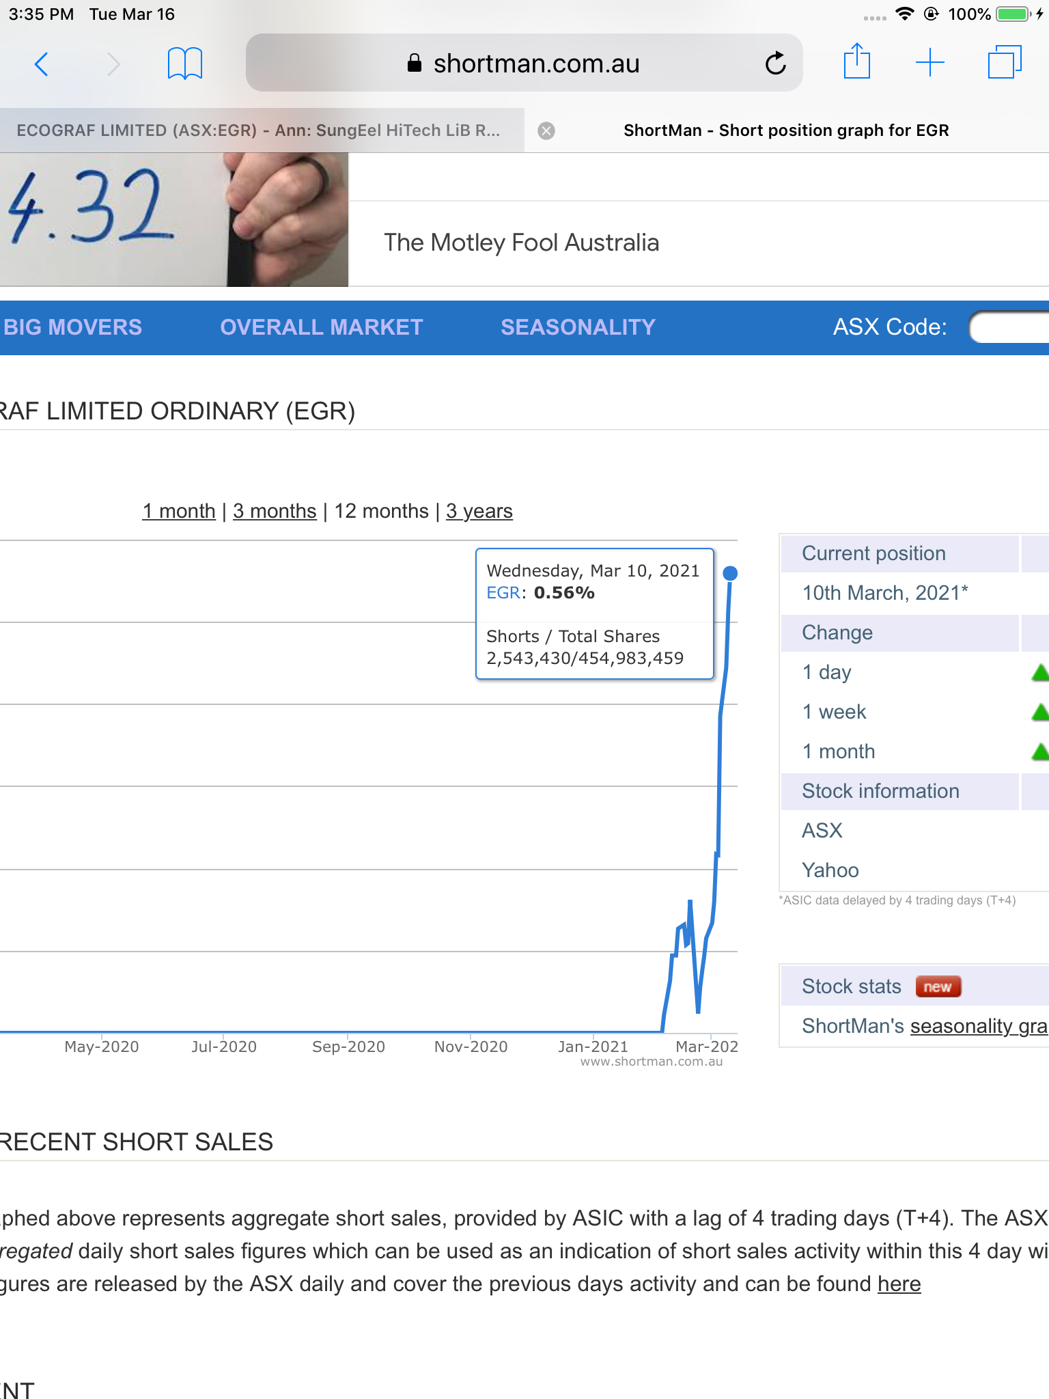Open the OVERALL MARKET menu item
The height and width of the screenshot is (1399, 1049).
click(322, 327)
